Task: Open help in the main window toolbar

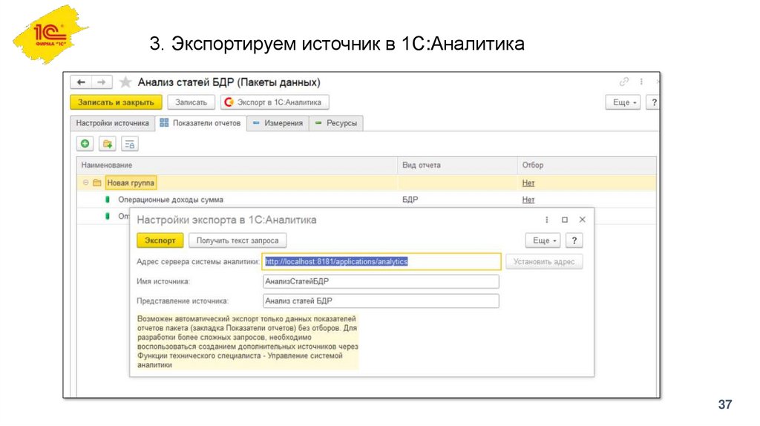Action: pos(653,102)
